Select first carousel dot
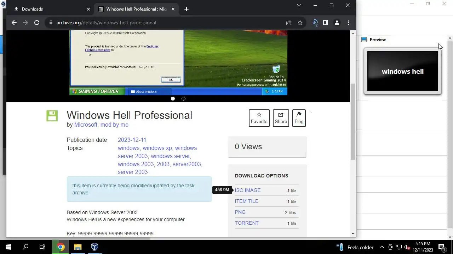453x254 pixels. tap(173, 98)
